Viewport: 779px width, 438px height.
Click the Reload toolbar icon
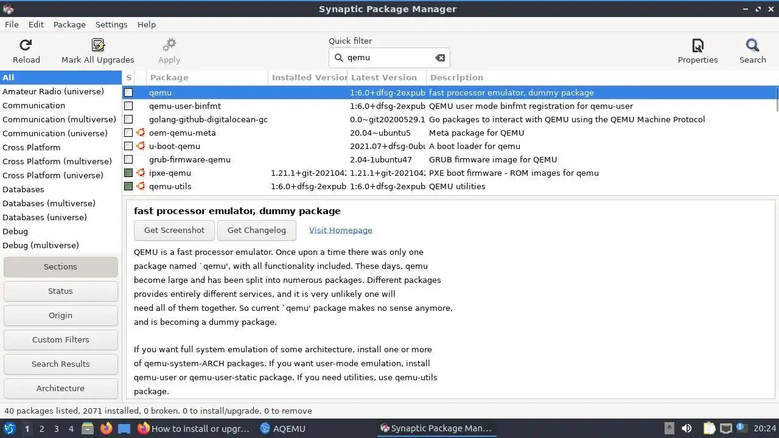(x=26, y=45)
